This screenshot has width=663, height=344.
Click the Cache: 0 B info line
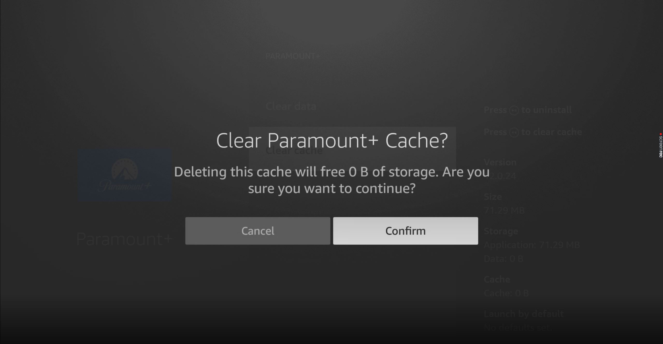coord(506,293)
